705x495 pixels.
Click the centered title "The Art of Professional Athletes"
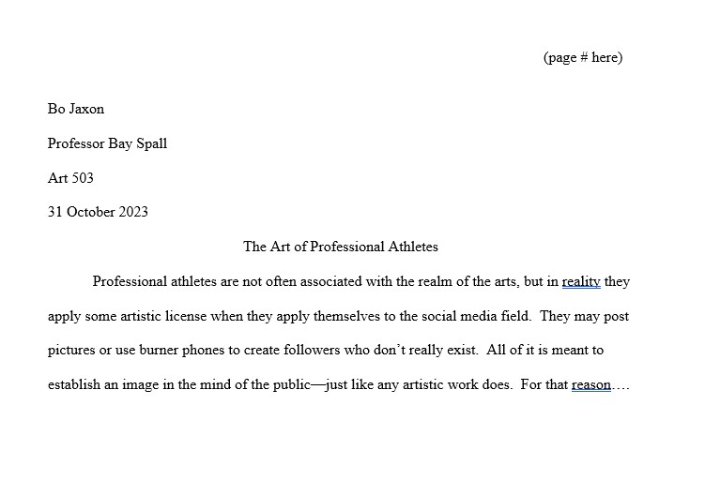pos(341,247)
